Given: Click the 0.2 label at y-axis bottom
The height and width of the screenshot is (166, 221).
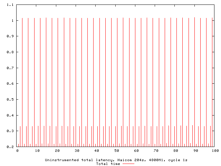Looking at the screenshot, I should click(11, 147).
